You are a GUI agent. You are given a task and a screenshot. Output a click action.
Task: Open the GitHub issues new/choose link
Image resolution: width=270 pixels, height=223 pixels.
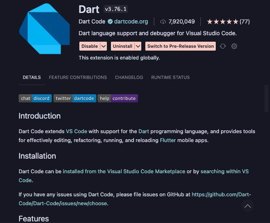point(221,195)
